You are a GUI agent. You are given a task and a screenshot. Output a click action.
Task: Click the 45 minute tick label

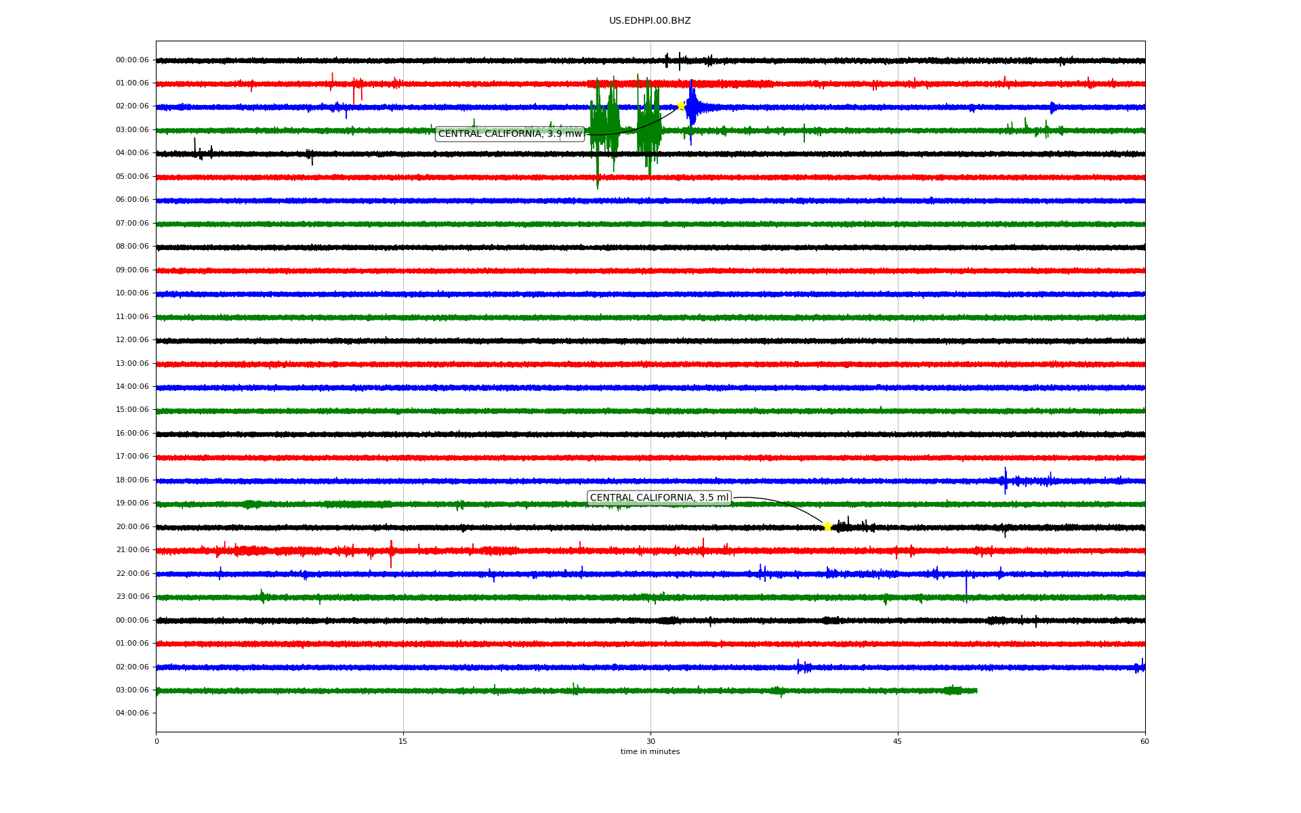[897, 741]
